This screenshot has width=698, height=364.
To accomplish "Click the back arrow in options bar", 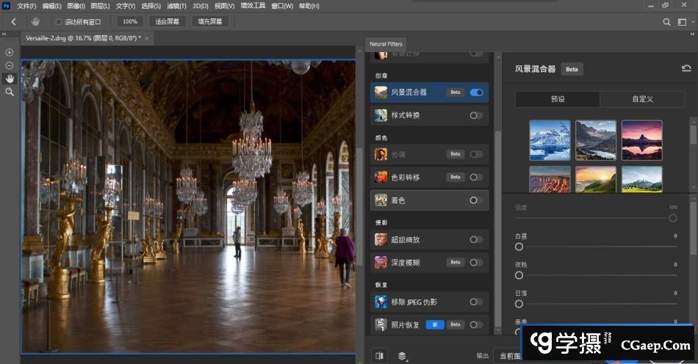I will [13, 22].
